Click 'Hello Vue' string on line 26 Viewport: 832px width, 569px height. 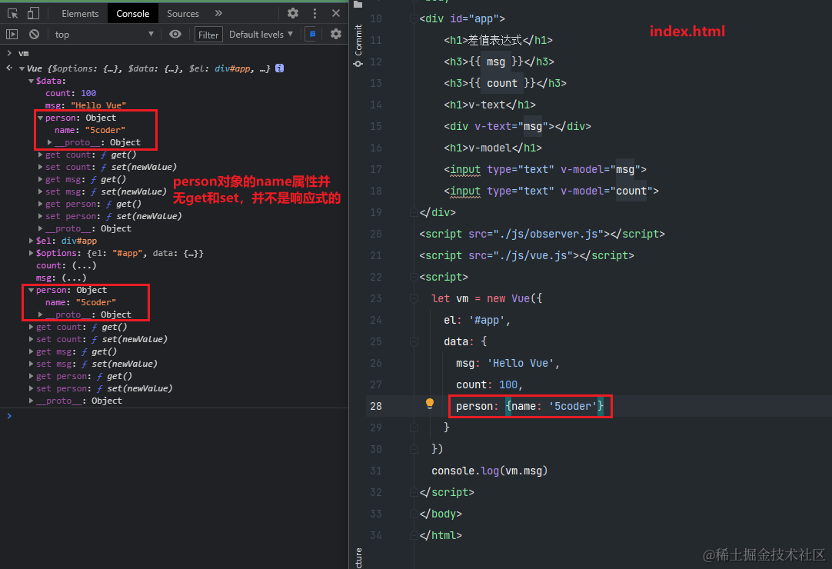click(521, 363)
